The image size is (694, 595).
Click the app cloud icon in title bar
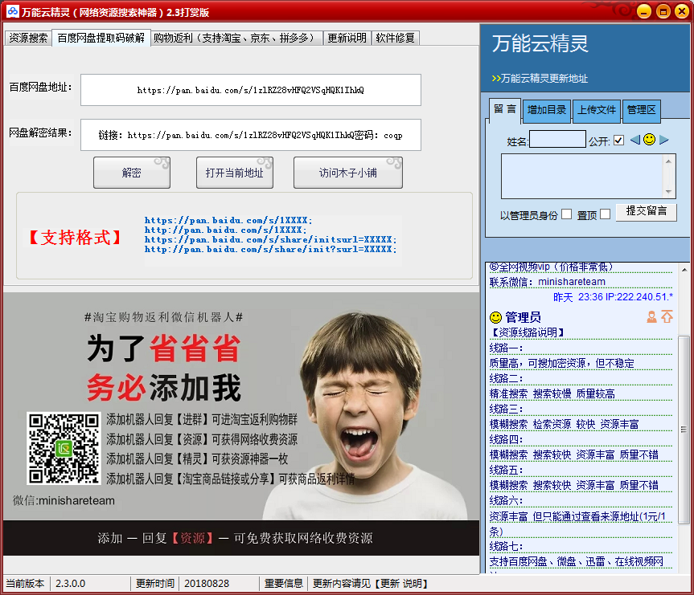pos(12,11)
